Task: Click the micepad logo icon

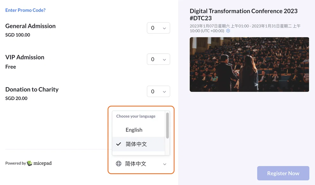Action: (30, 163)
